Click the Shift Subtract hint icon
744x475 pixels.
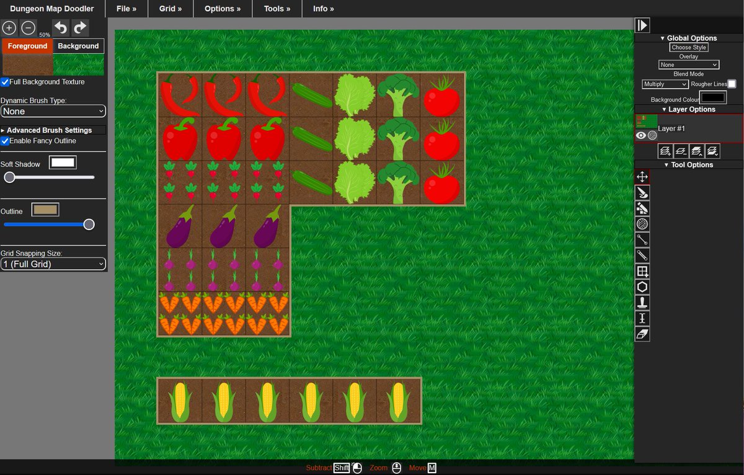(342, 468)
